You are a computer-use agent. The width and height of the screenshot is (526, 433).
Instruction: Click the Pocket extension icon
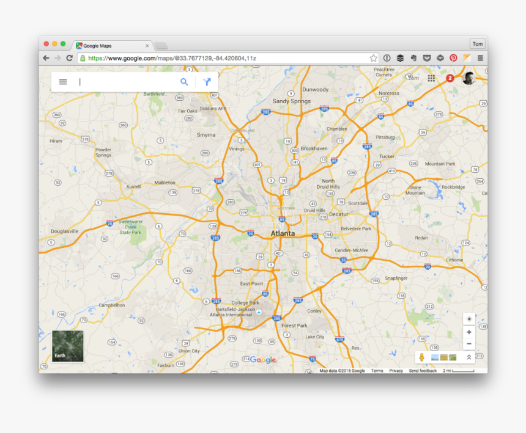(427, 58)
